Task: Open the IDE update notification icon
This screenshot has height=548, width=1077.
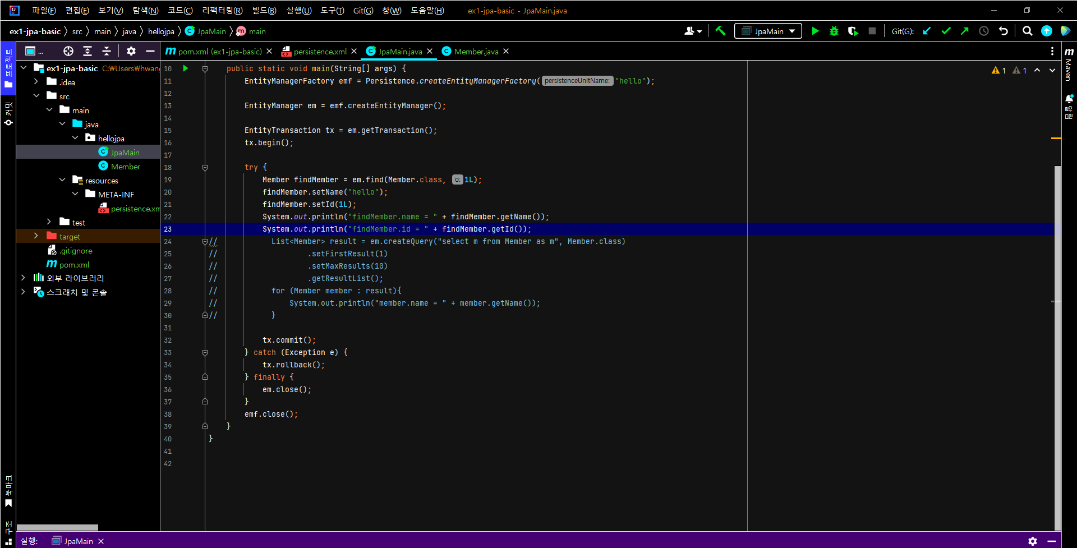Action: click(1047, 31)
